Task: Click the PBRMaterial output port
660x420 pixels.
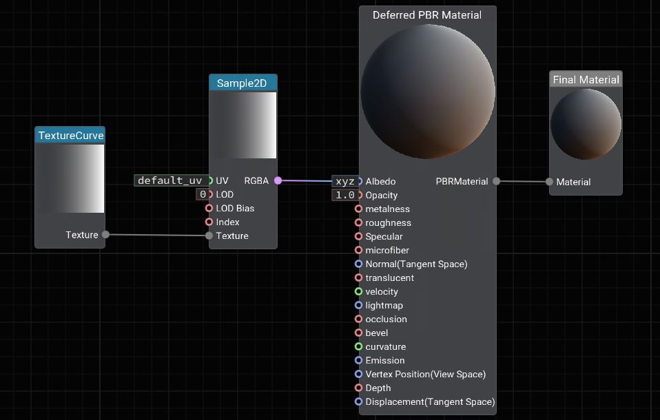Action: pyautogui.click(x=495, y=181)
